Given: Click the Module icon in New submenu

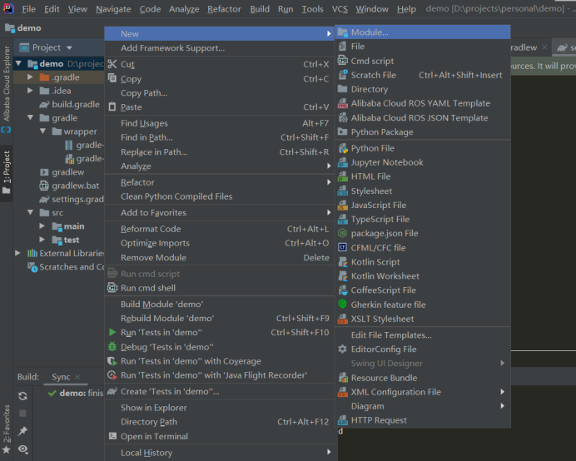Looking at the screenshot, I should pos(342,32).
